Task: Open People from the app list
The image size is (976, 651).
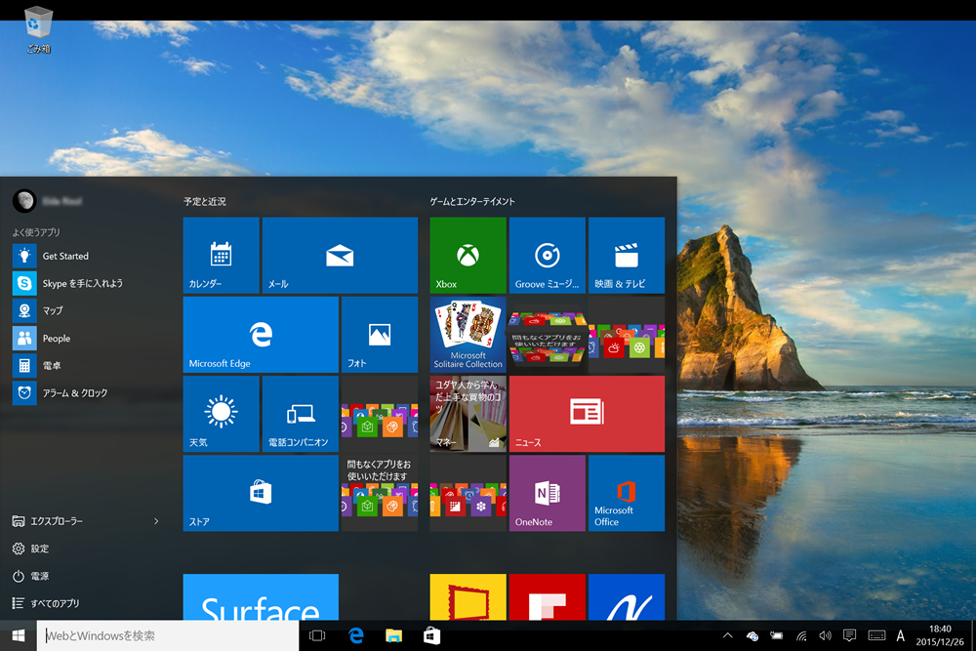Action: (x=87, y=338)
